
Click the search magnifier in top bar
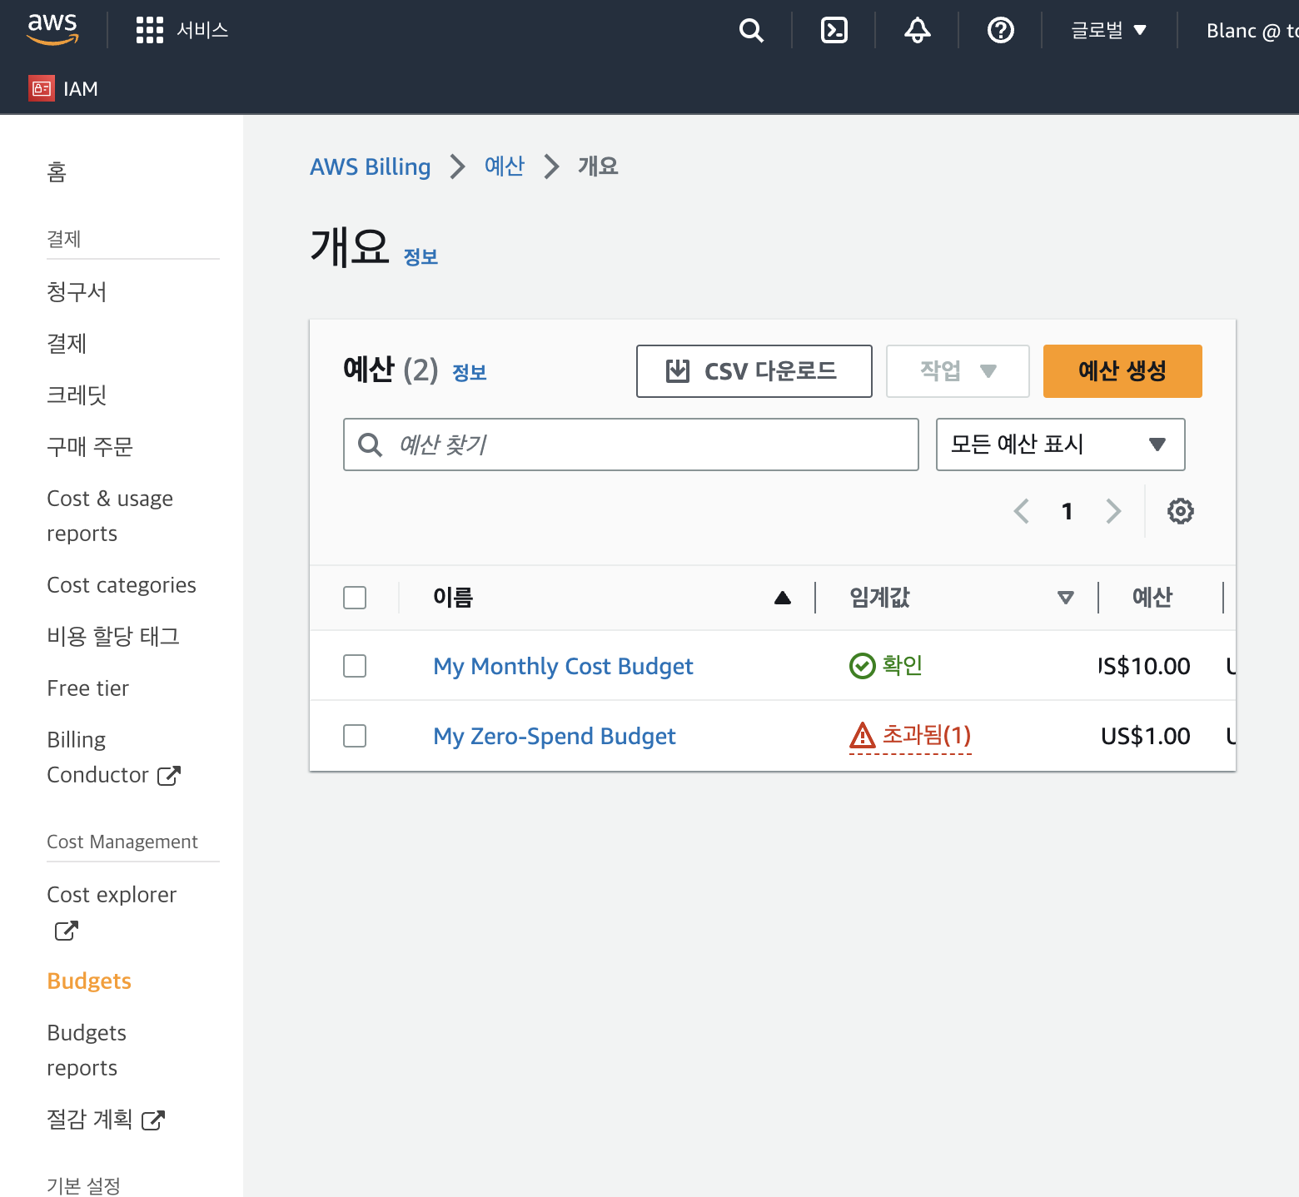(751, 31)
